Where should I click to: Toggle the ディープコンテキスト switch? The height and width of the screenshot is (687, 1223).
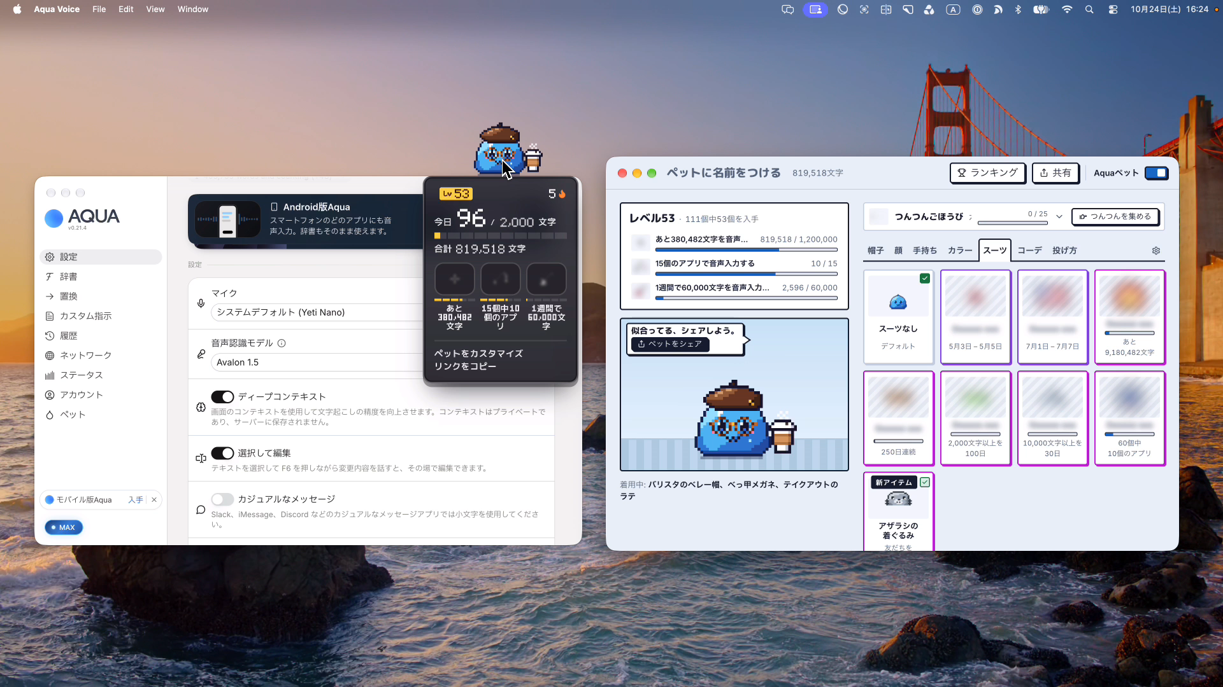pyautogui.click(x=222, y=397)
